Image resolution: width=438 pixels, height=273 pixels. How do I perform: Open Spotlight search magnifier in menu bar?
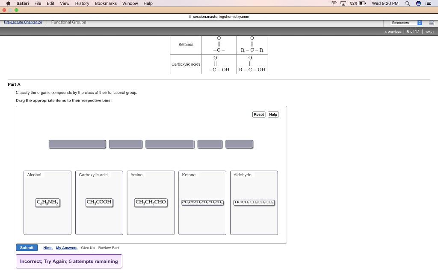pos(407,3)
